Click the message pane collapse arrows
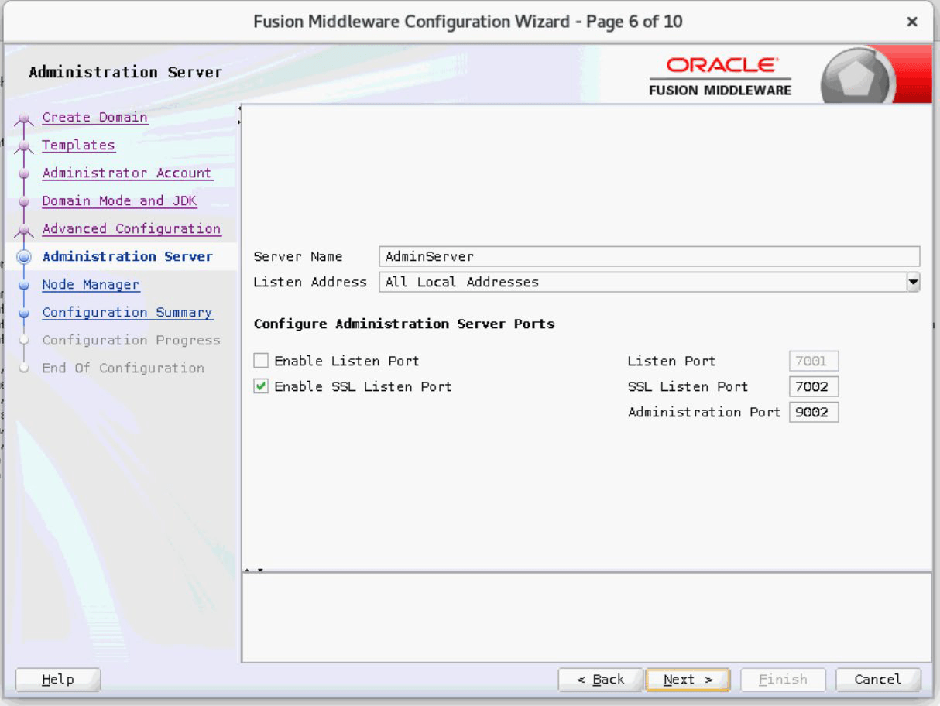 coord(254,571)
